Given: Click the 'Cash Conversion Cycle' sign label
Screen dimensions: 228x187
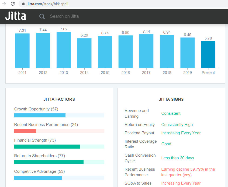Looking at the screenshot, I should point(140,158).
